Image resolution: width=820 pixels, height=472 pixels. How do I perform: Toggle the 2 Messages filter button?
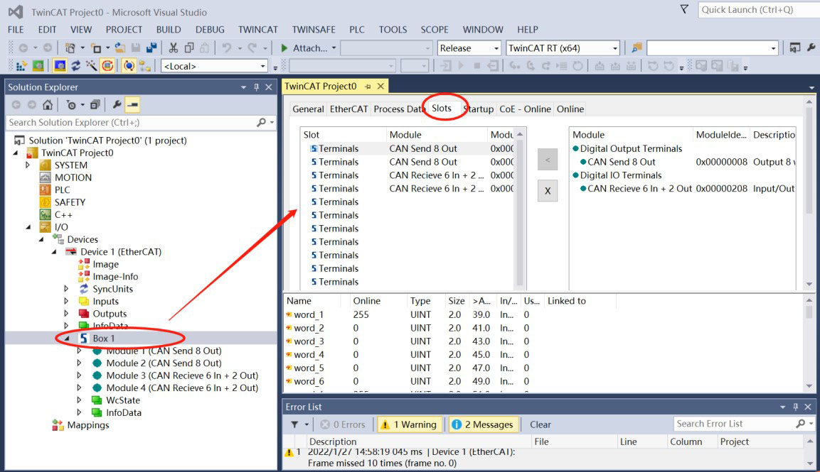click(x=483, y=424)
